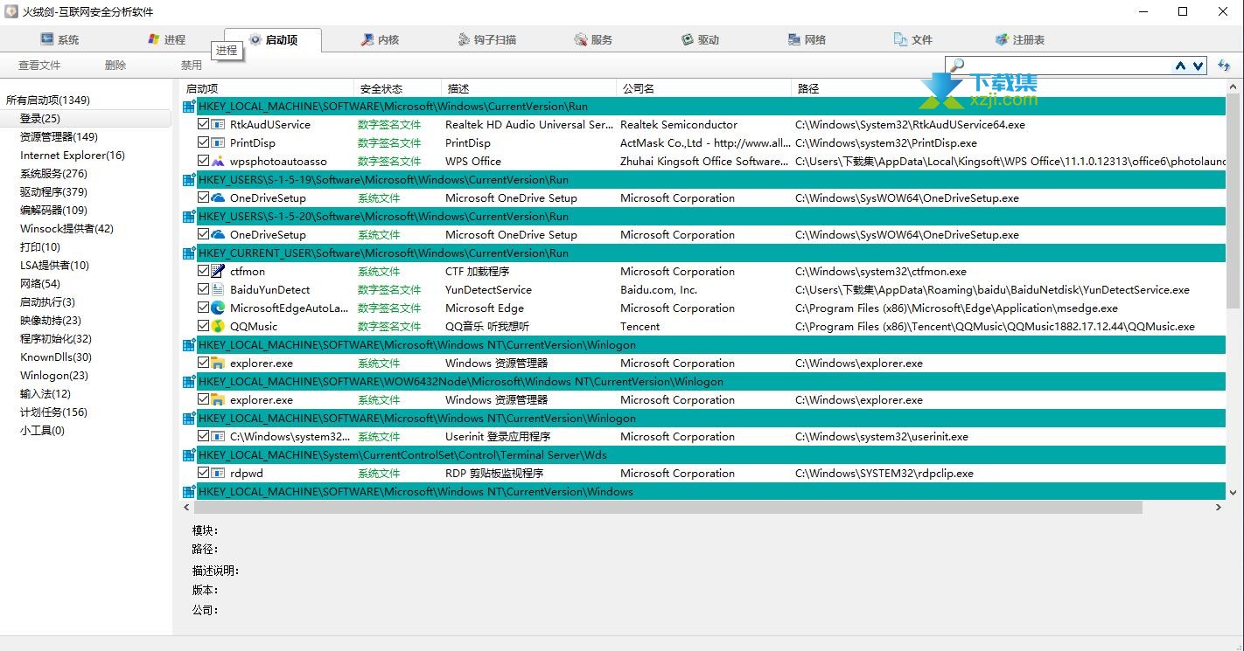1244x651 pixels.
Task: Toggle the PrintDisp checkbox
Action: (204, 142)
